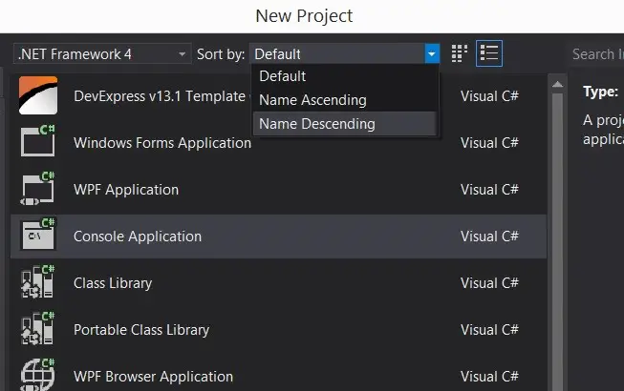Collapse the Sort by dropdown arrow

click(x=432, y=53)
